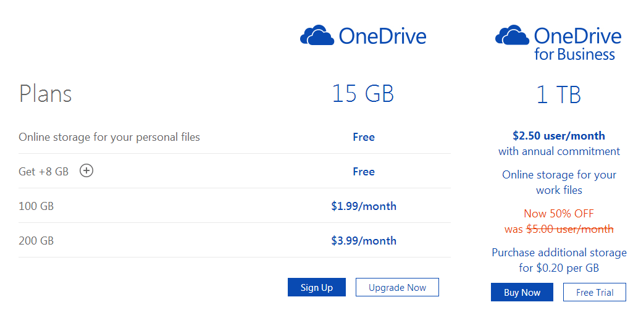Expand the Get +8 GB plus icon
This screenshot has width=641, height=331.
point(86,171)
